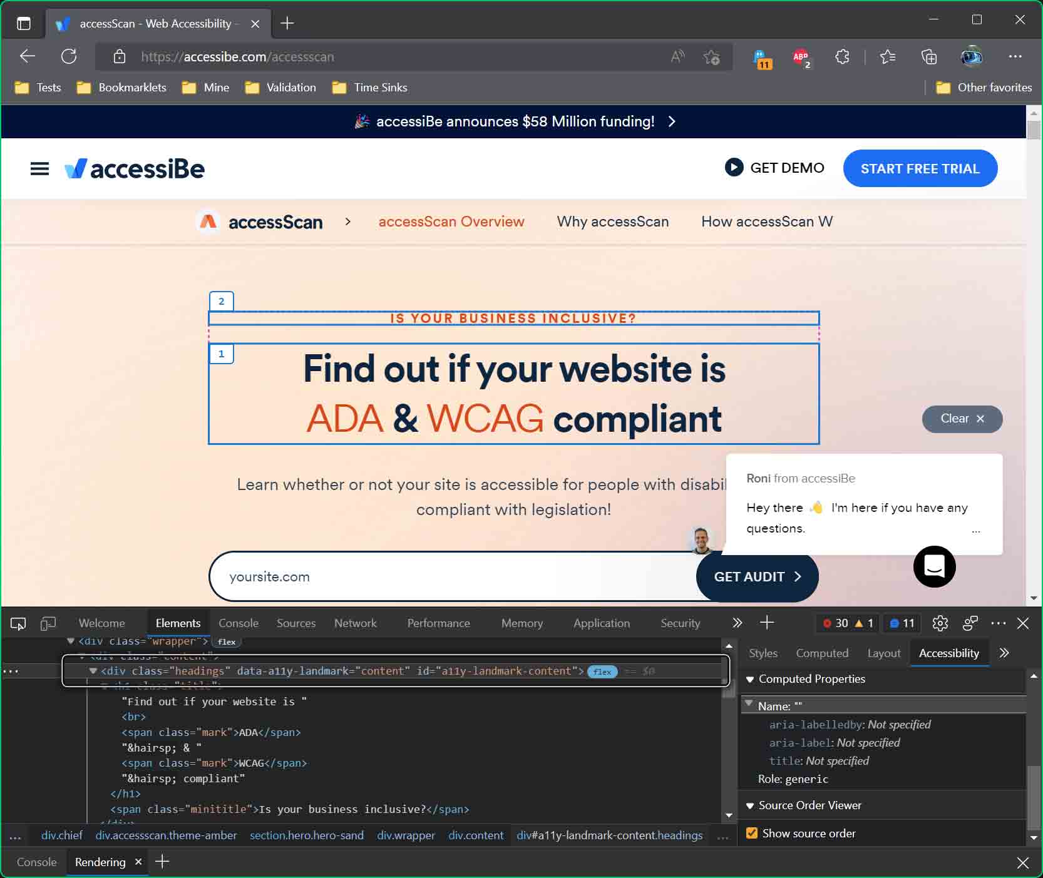Open the Extensions puzzle icon
Image resolution: width=1043 pixels, height=878 pixels.
(843, 57)
